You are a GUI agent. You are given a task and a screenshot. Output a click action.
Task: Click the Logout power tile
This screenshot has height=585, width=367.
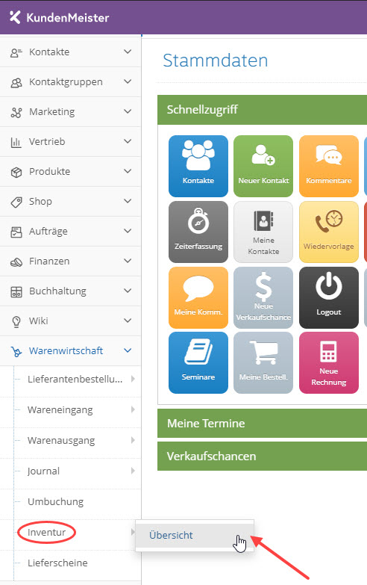coord(329,297)
